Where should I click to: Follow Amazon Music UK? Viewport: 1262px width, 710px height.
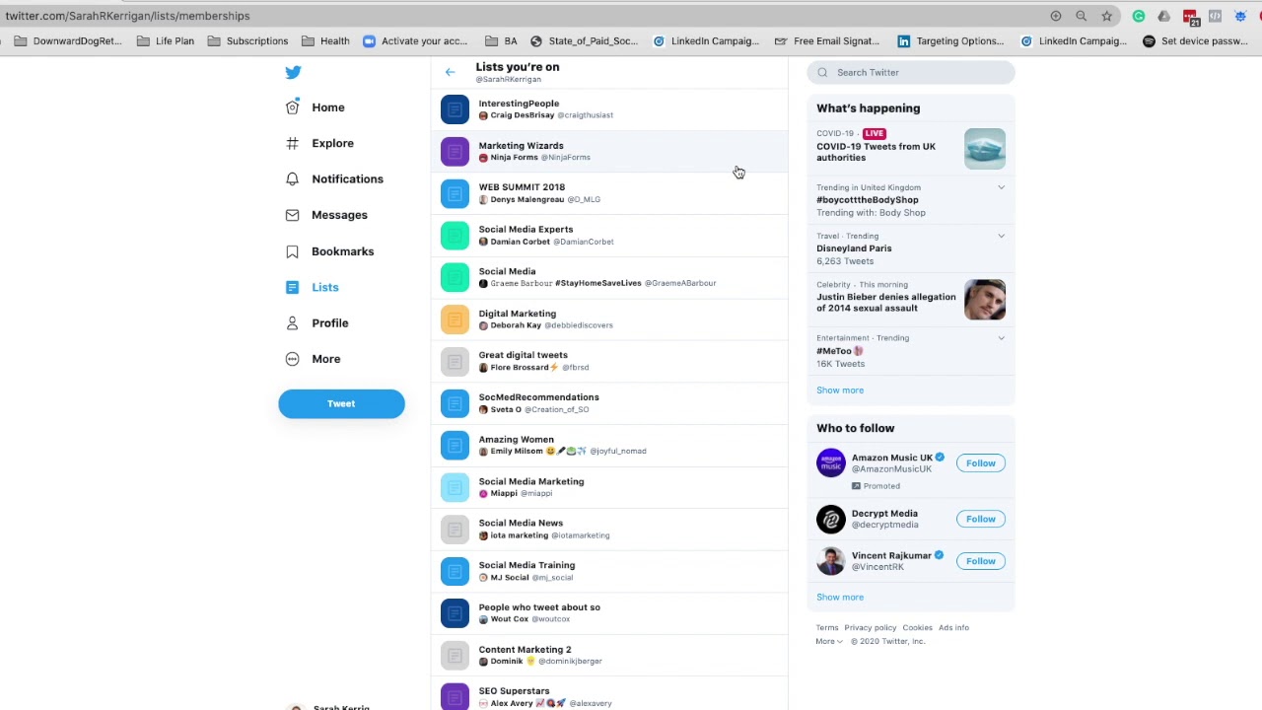(981, 463)
